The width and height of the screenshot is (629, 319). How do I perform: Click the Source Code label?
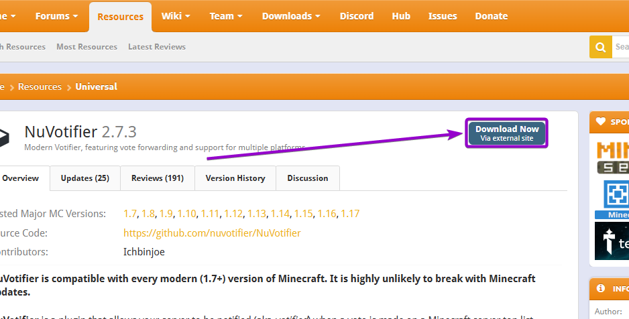(23, 233)
